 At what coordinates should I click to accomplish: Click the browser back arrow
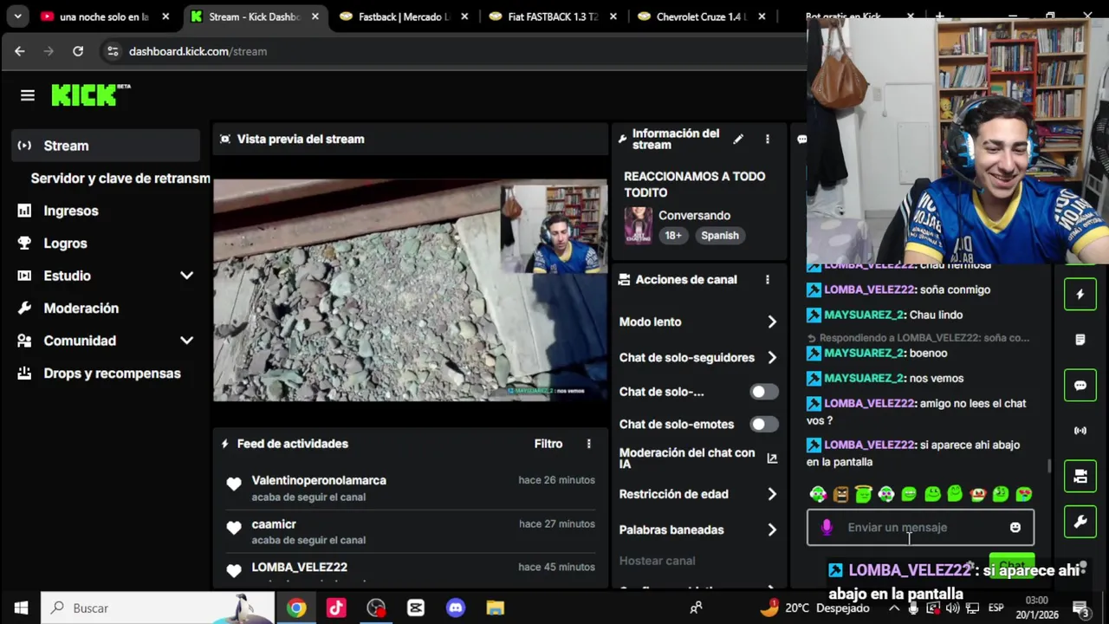19,51
